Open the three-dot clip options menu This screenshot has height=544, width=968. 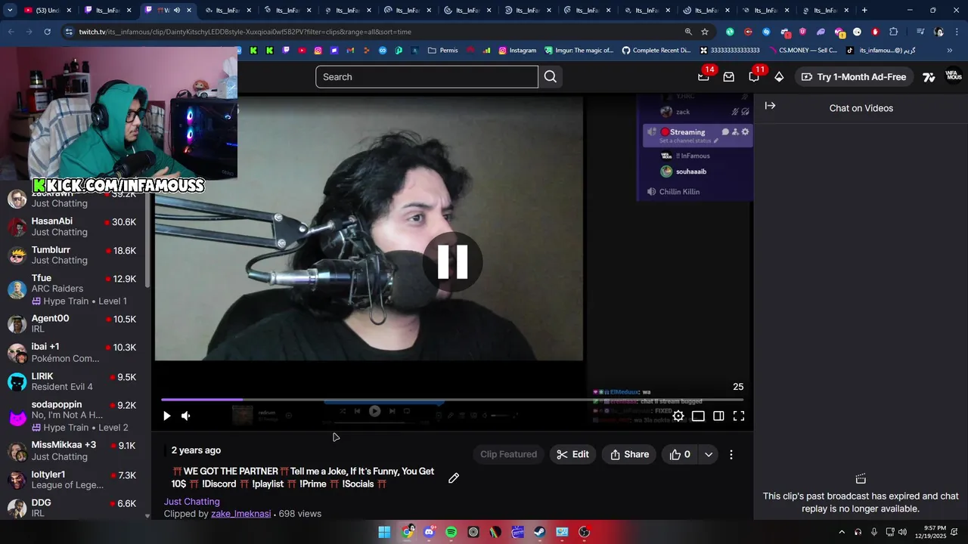(731, 454)
